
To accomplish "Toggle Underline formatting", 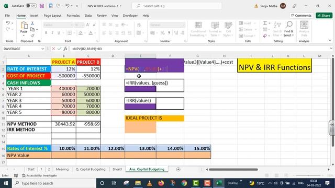I will pos(58,33).
